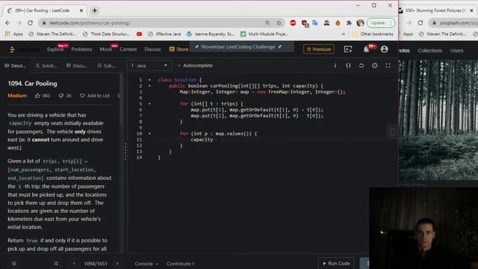Open the playground icon in header

[348, 49]
